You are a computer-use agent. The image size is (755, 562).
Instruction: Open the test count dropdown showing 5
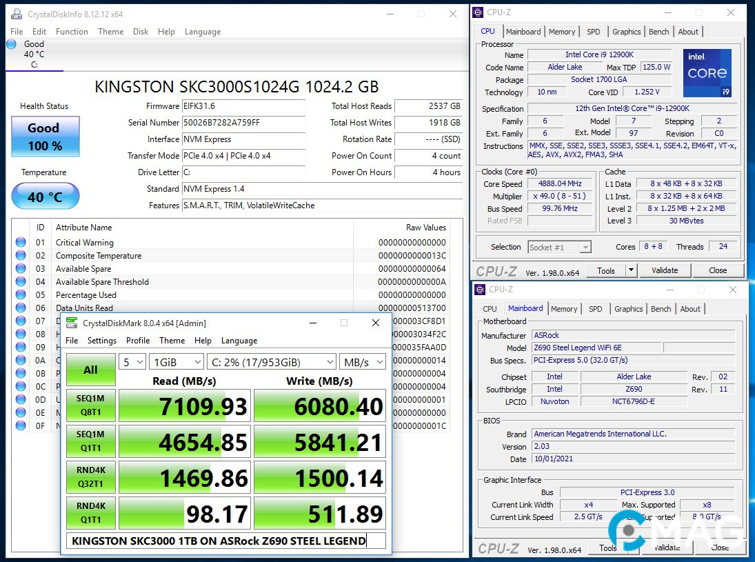point(132,362)
